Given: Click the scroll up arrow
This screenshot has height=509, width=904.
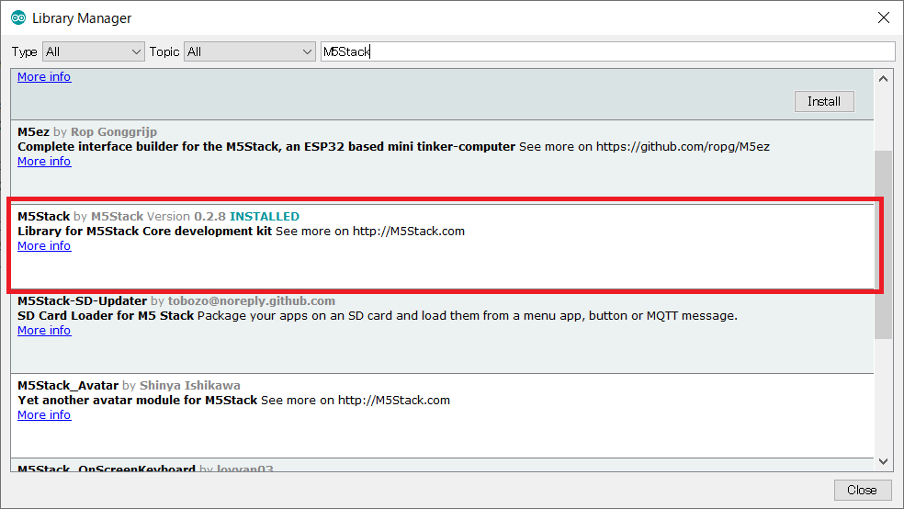Looking at the screenshot, I should pyautogui.click(x=883, y=79).
